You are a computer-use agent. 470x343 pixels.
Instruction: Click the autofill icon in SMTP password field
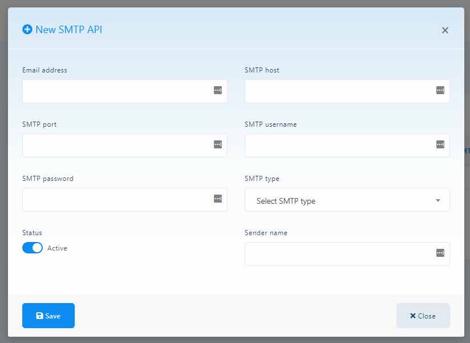point(217,199)
